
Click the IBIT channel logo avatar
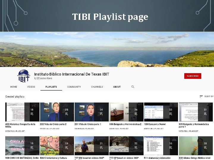[23, 76]
